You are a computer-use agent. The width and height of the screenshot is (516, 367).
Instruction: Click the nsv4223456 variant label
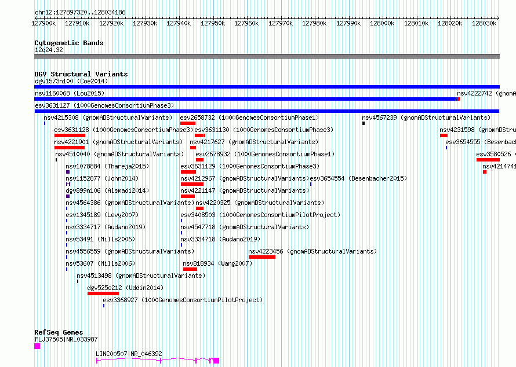[312, 251]
